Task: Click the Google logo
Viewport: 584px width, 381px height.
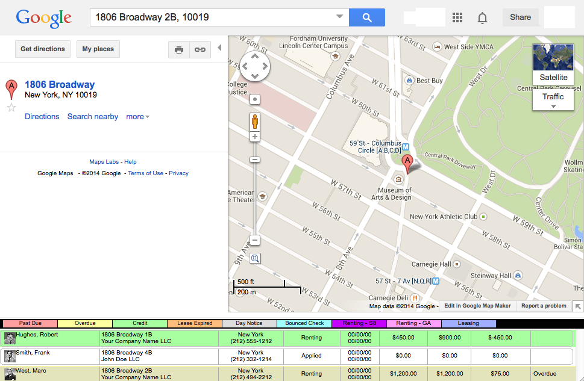Action: click(x=43, y=18)
